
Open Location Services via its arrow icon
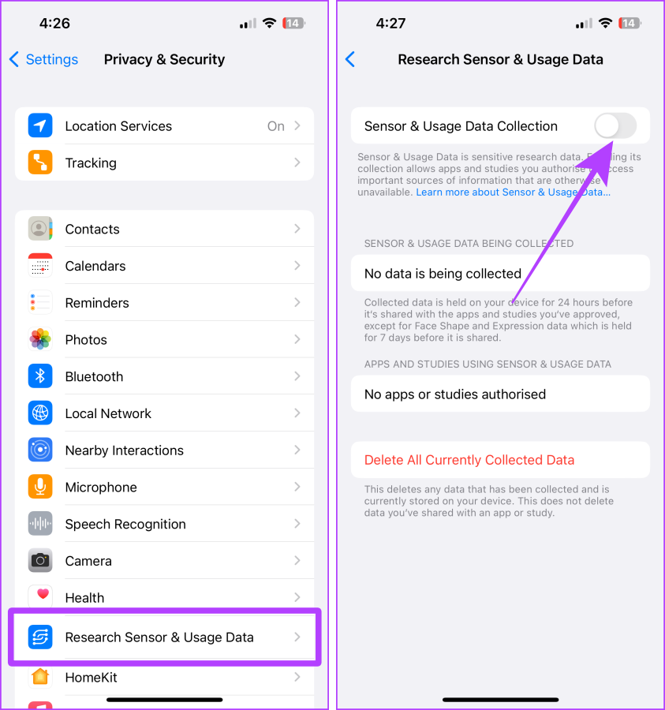pyautogui.click(x=39, y=125)
